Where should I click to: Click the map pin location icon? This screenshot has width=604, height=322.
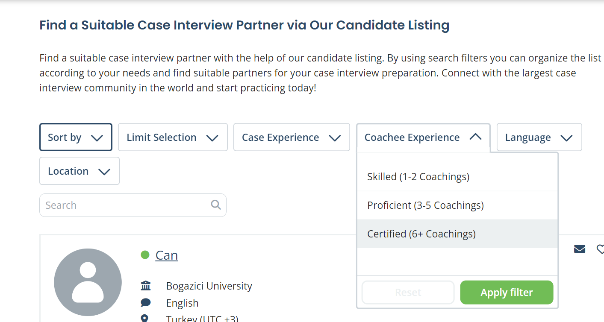[x=145, y=319]
